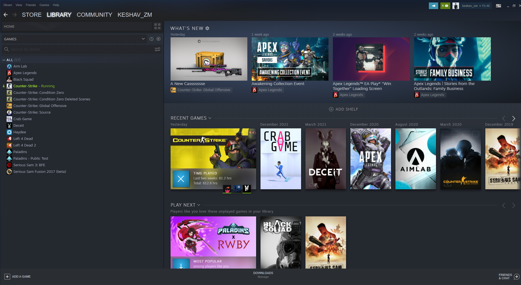Stop Counter-Strike with the blue X button
Screen dimensions: 521x285
coord(181,179)
